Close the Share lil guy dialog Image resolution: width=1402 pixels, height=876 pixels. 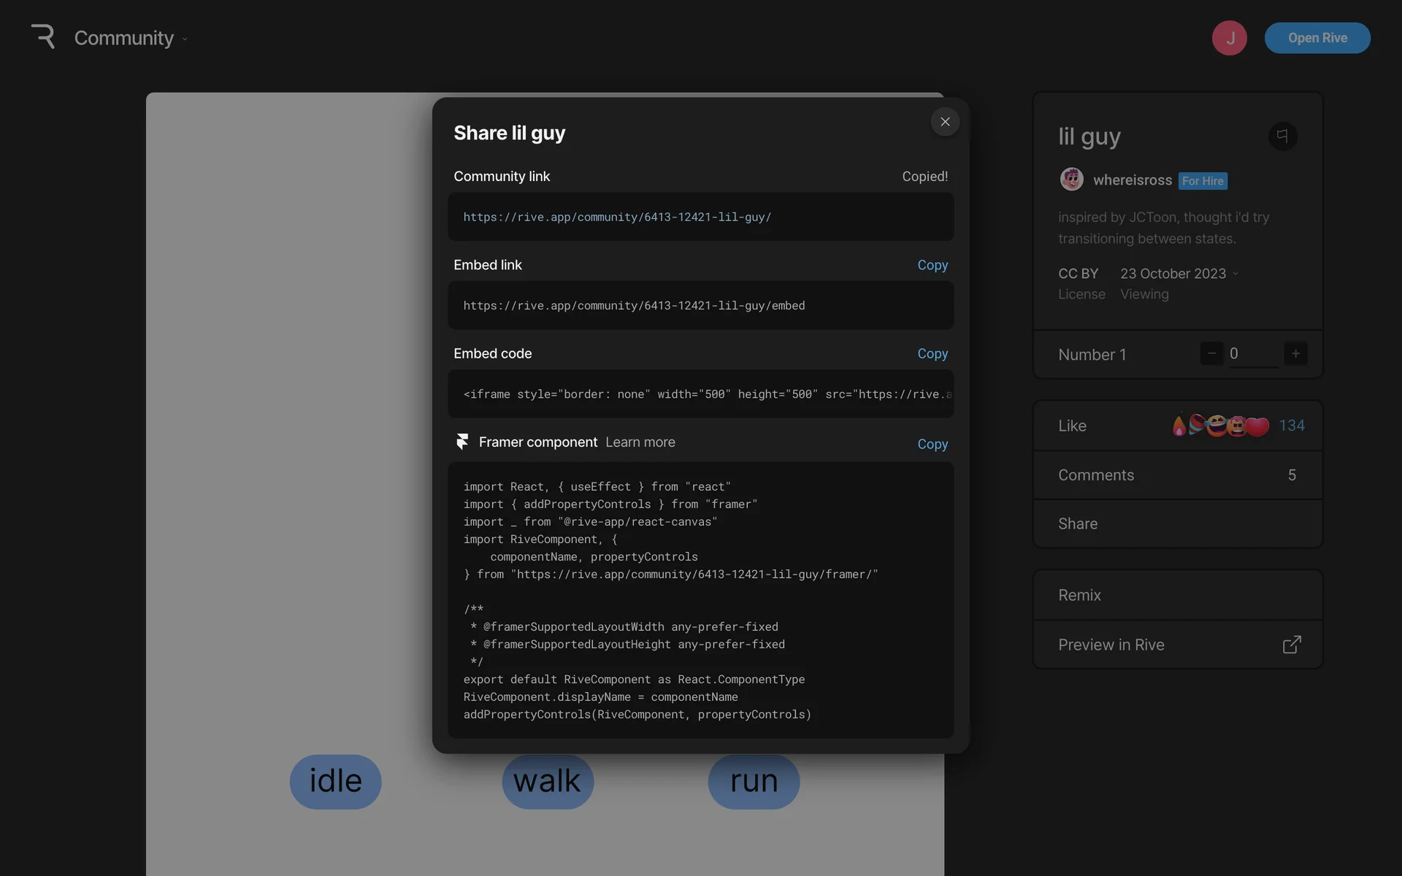(x=945, y=122)
